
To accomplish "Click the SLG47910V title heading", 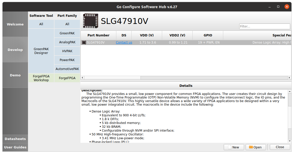I will click(124, 21).
